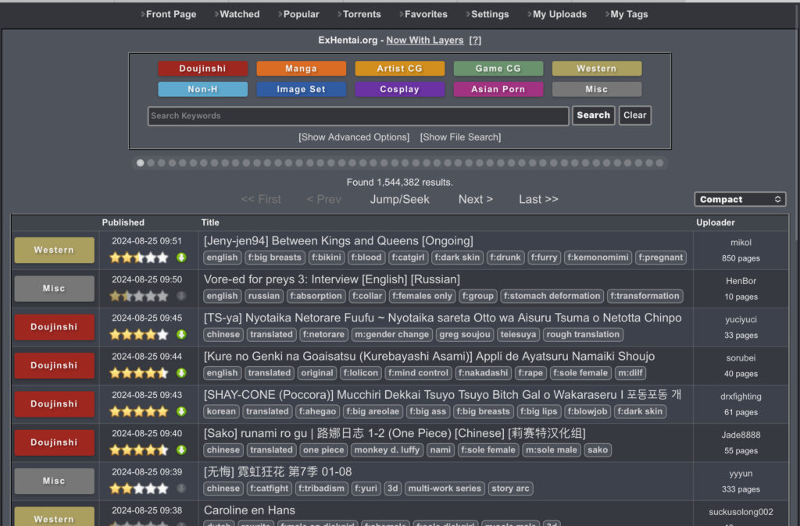Expand Show File Search
Screen dimensions: 800x526
tap(460, 137)
